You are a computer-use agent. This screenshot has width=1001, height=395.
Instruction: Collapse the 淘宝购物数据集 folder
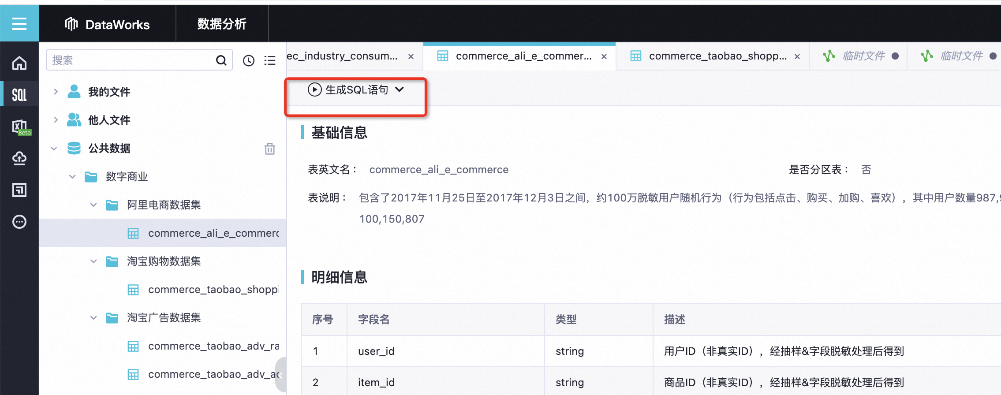(x=93, y=261)
